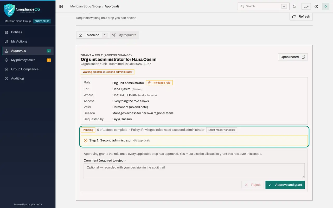Refresh the approvals list
This screenshot has width=333, height=208.
tap(301, 17)
